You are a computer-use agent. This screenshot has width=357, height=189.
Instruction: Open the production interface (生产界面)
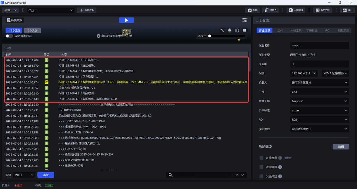coord(323,10)
